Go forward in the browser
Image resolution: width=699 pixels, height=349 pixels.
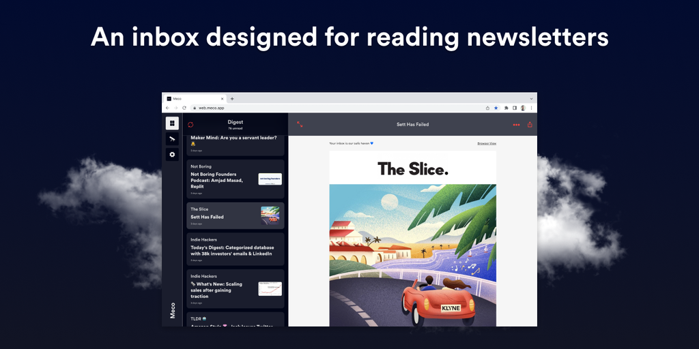pyautogui.click(x=175, y=108)
